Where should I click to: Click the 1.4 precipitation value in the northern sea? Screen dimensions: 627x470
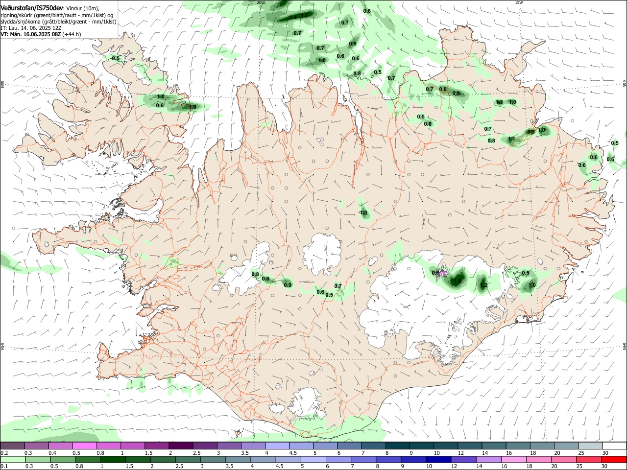click(x=293, y=17)
